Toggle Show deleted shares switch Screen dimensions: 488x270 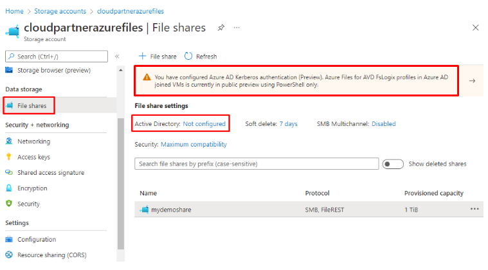(393, 164)
